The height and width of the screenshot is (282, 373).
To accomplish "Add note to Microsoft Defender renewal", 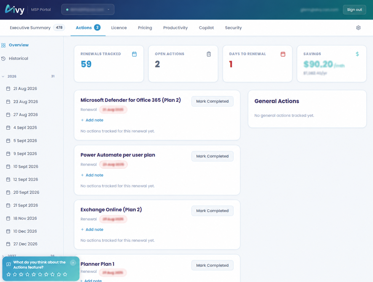I will 92,120.
